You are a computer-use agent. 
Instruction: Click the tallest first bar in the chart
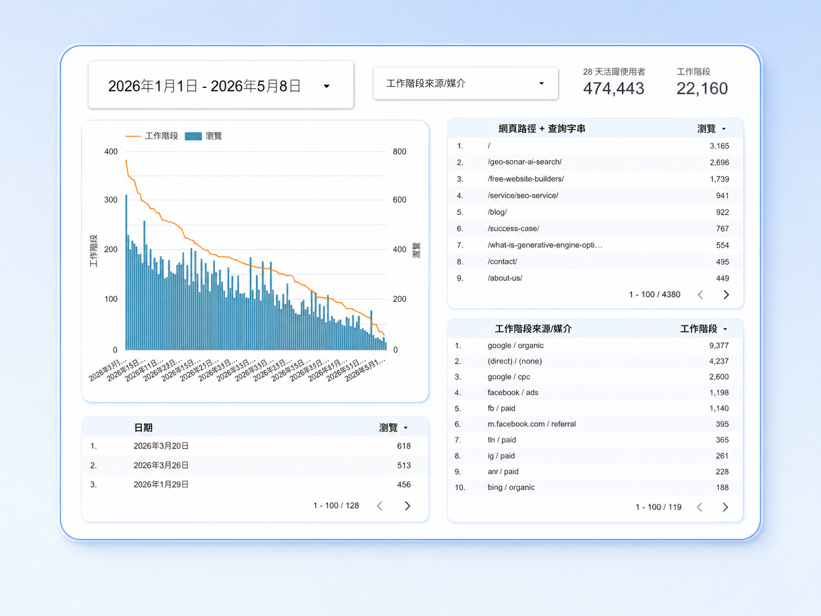point(126,272)
